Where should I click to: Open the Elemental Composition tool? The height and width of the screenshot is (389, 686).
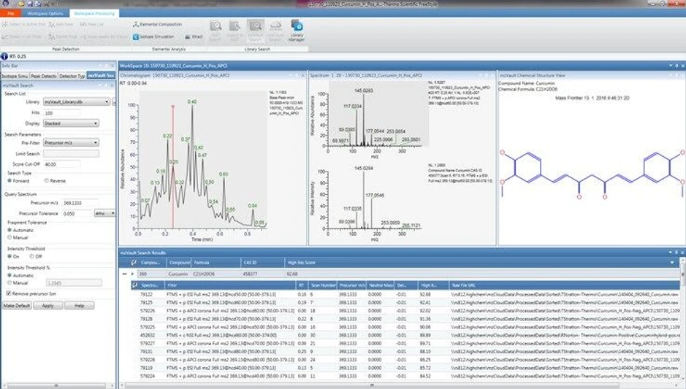click(x=158, y=25)
